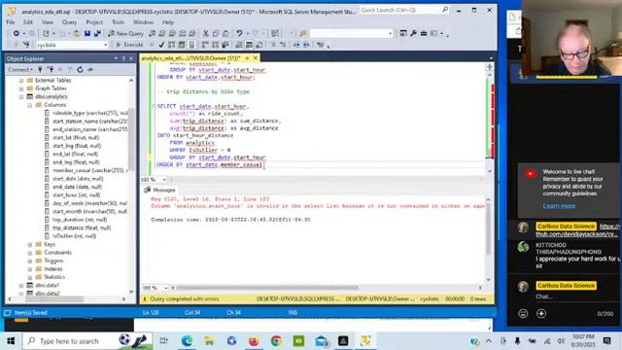Click the Parse checkmark icon
Image resolution: width=622 pixels, height=350 pixels.
pyautogui.click(x=161, y=45)
